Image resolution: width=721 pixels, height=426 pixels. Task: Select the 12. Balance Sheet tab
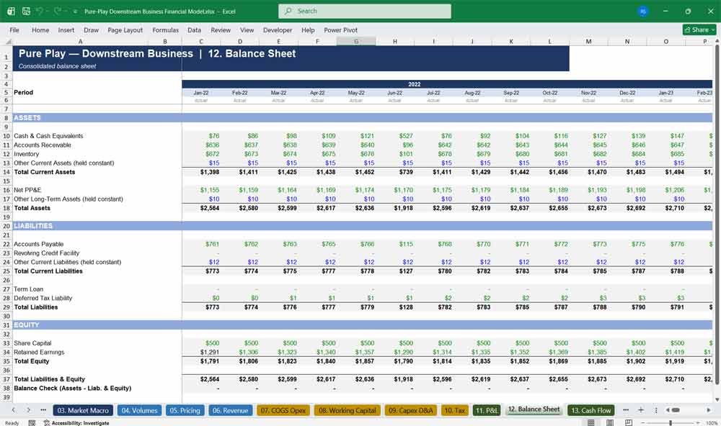pyautogui.click(x=534, y=409)
